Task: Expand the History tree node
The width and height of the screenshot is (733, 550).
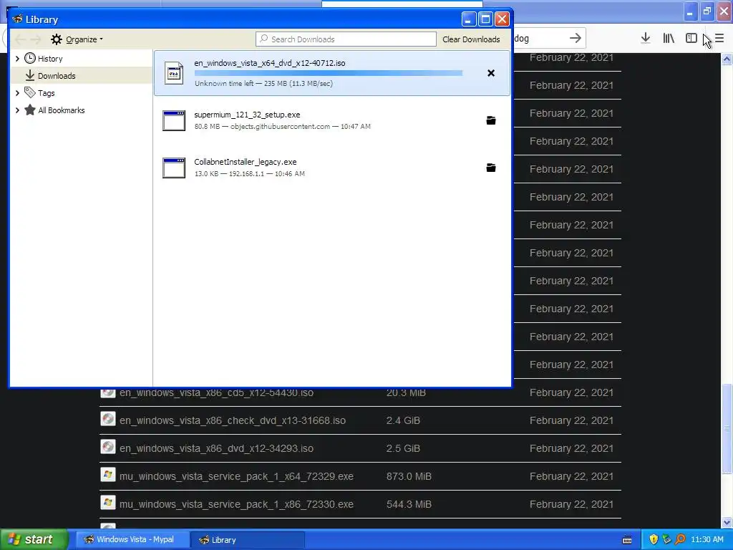Action: pos(17,59)
